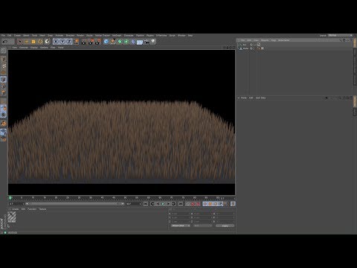Viewport: 357px width, 268px height.
Task: Open Attribute Manager User Data menu
Action: point(260,98)
